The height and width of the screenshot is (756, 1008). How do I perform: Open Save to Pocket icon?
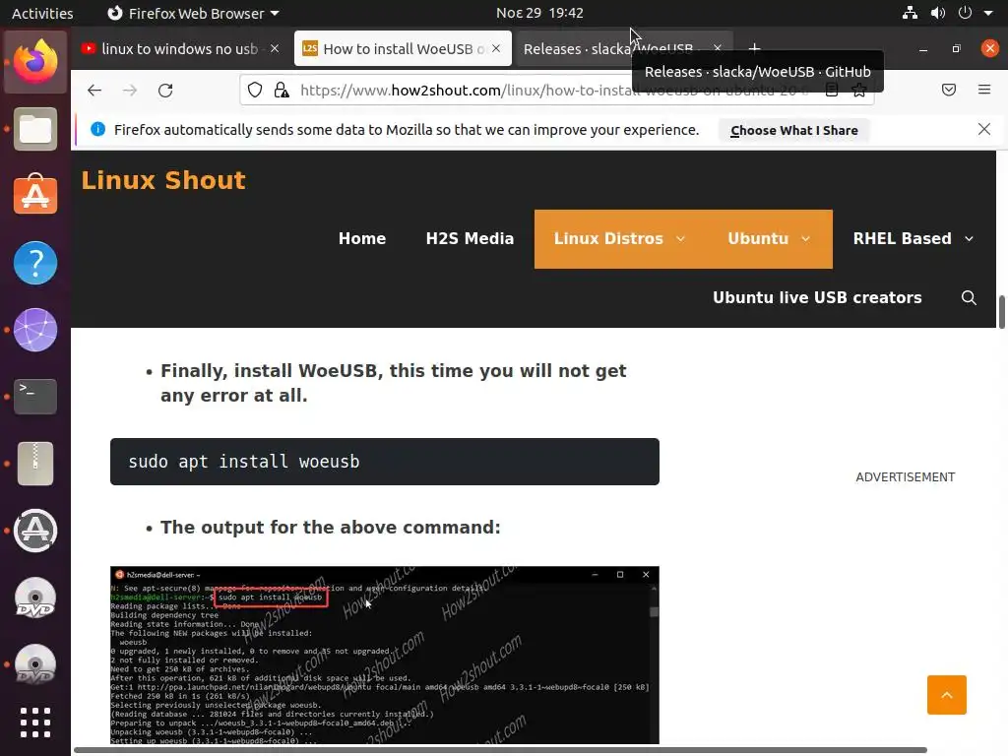click(949, 90)
